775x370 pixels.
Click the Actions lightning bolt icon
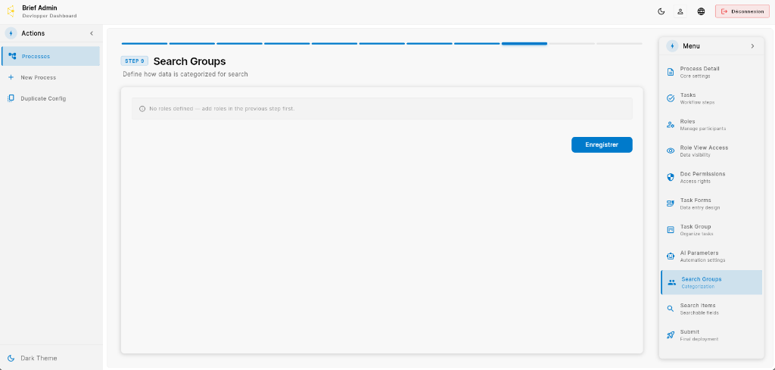tap(11, 33)
